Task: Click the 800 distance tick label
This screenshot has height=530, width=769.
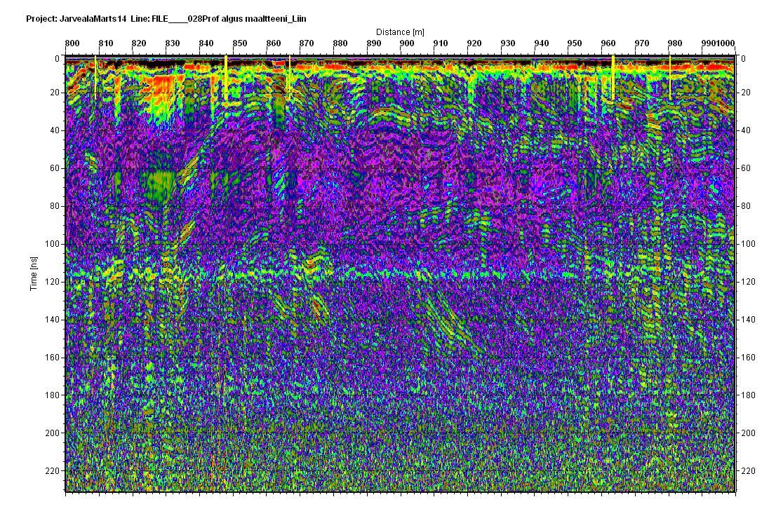Action: pos(72,43)
